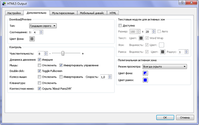
Task: Confirm with the OK button
Action: [x=165, y=117]
